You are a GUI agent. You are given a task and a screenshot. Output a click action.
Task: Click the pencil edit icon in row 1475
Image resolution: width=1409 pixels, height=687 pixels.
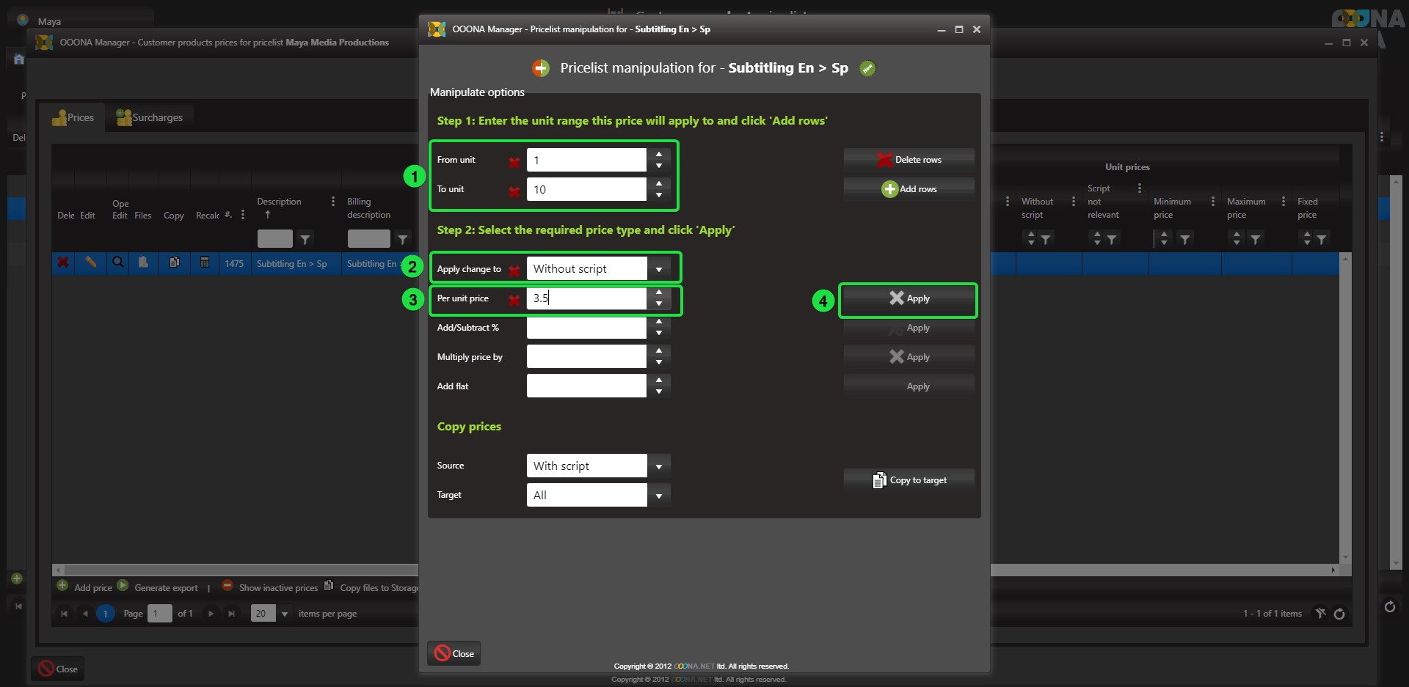point(90,262)
